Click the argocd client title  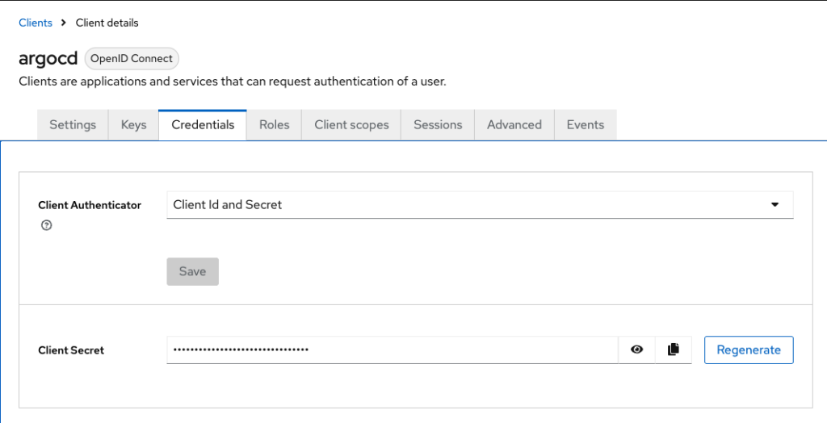[48, 59]
